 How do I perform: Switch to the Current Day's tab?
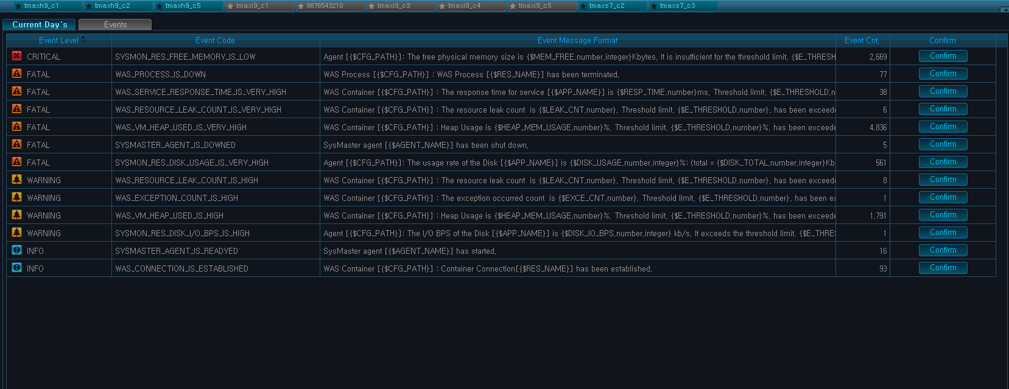40,24
